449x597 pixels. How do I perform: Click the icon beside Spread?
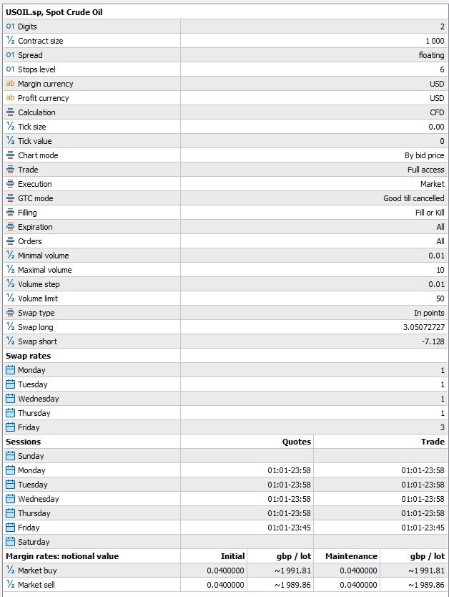pyautogui.click(x=10, y=55)
